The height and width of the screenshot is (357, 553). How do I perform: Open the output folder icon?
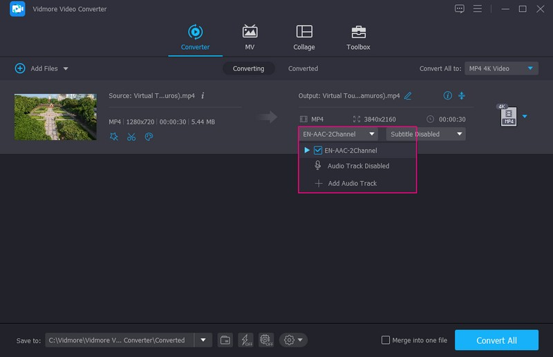click(x=225, y=340)
